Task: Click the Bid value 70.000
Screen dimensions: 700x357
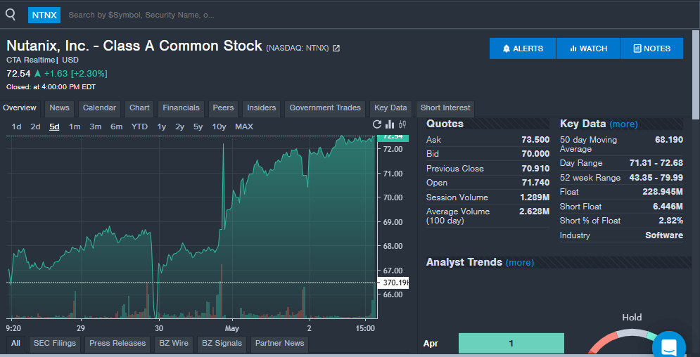Action: tap(535, 154)
